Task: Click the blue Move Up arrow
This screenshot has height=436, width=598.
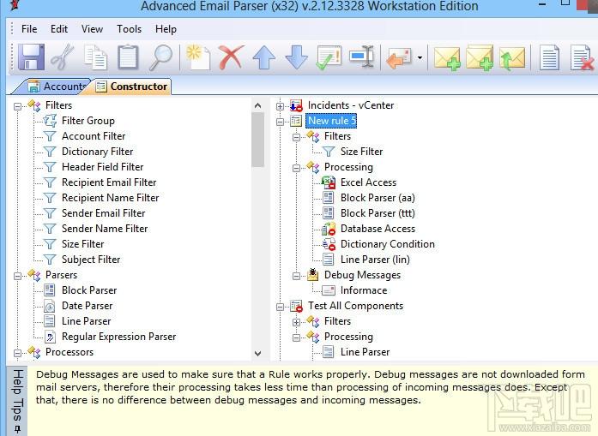Action: click(x=264, y=57)
